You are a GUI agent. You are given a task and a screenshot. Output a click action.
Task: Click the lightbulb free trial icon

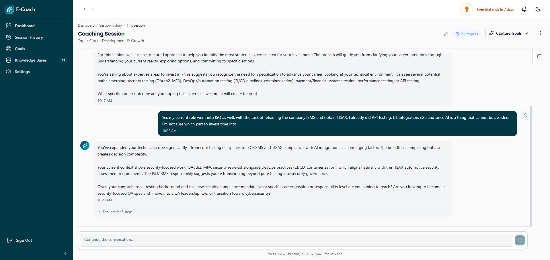(467, 9)
